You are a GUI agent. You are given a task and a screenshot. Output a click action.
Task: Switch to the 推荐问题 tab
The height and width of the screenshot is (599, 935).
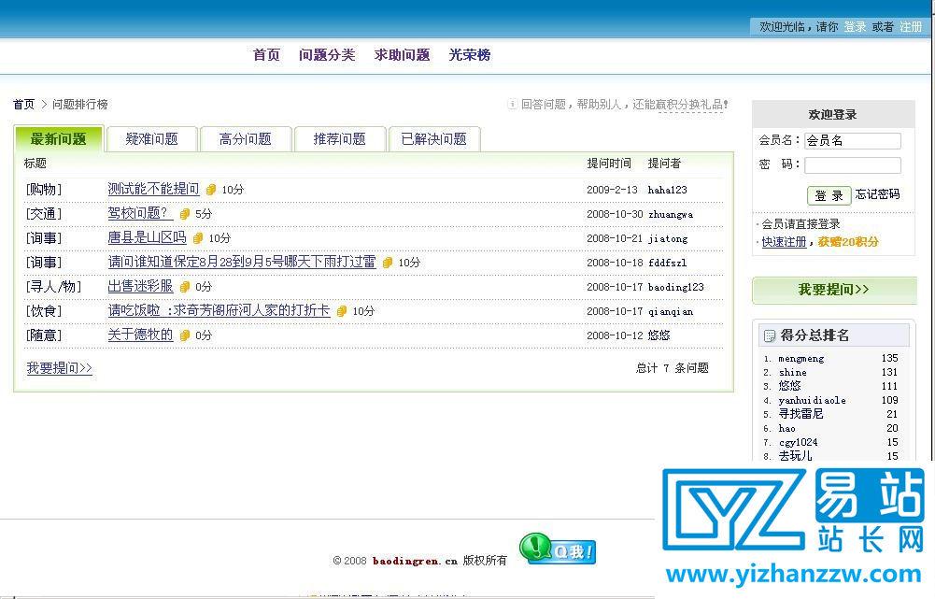click(339, 139)
